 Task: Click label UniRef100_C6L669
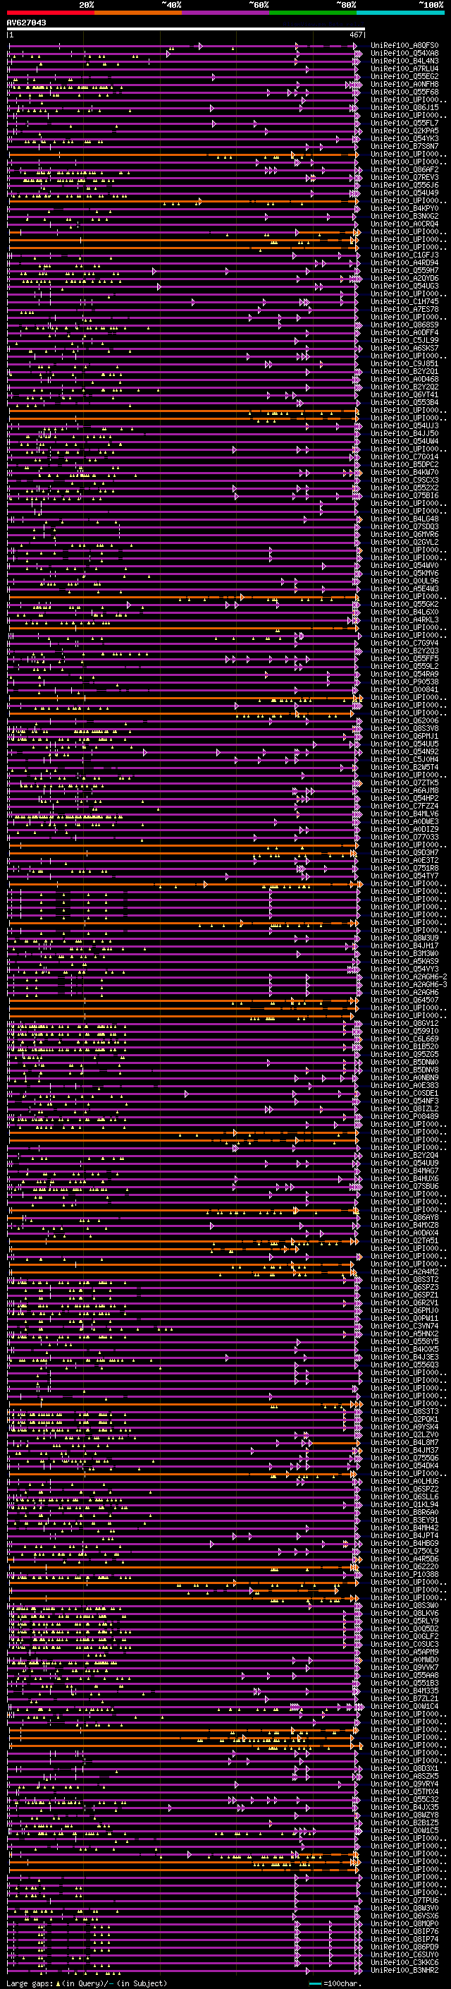pos(404,1039)
